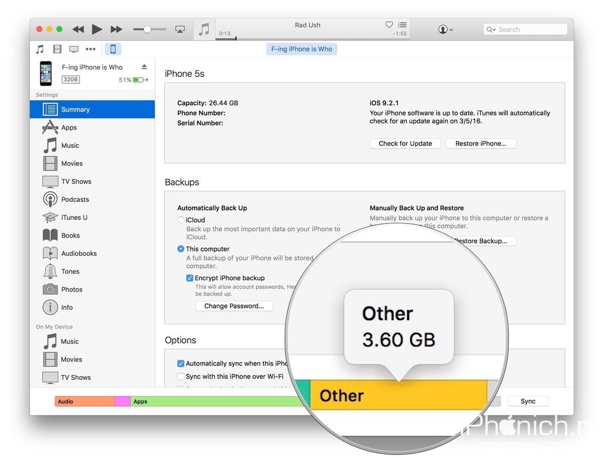604x458 pixels.
Task: Open Apps in settings sidebar
Action: click(92, 127)
